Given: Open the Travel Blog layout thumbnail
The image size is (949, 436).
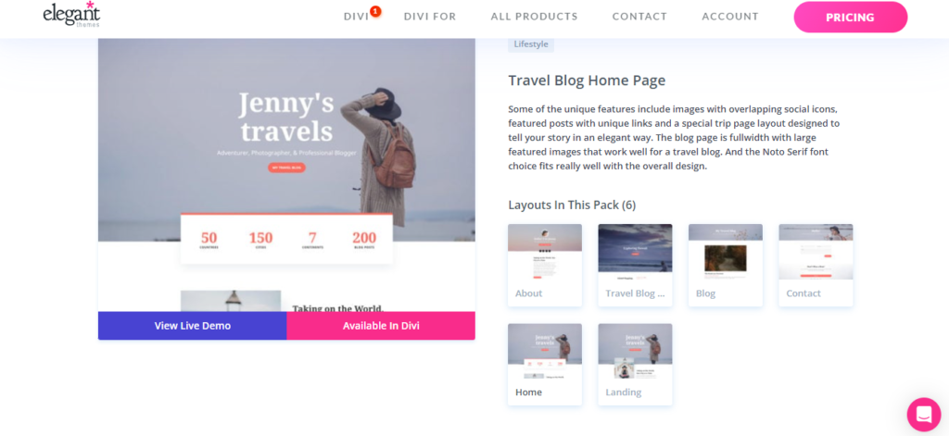Looking at the screenshot, I should point(635,265).
